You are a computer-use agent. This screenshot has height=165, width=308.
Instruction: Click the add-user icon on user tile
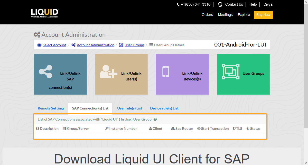pyautogui.click(x=108, y=72)
